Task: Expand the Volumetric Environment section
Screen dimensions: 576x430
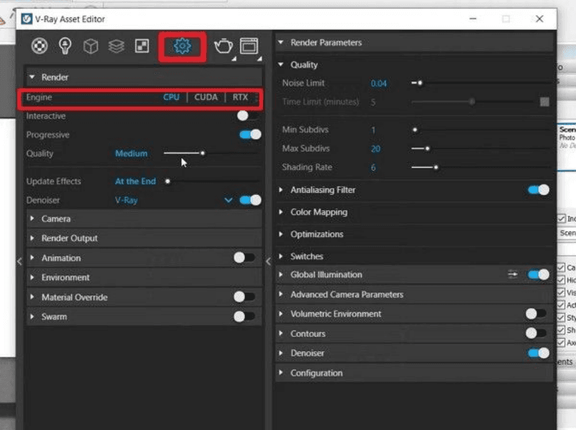Action: point(281,313)
